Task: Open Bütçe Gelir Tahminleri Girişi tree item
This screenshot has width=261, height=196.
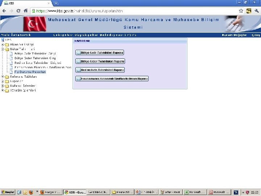Action: coord(35,53)
